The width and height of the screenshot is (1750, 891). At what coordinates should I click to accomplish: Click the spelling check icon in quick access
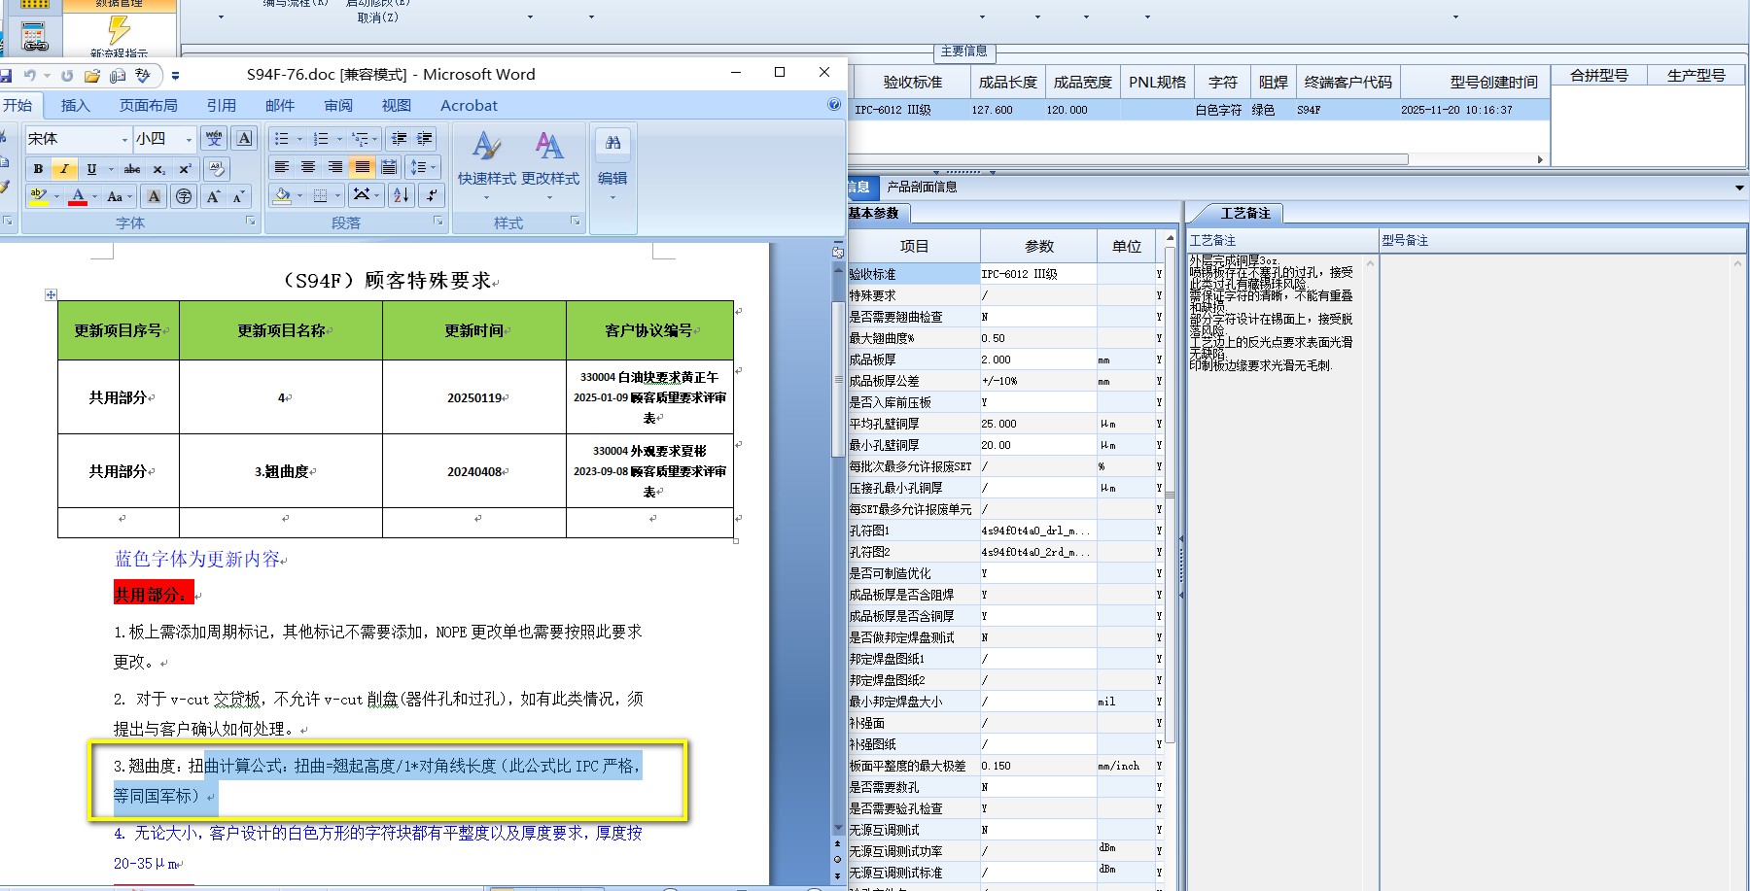click(x=143, y=75)
